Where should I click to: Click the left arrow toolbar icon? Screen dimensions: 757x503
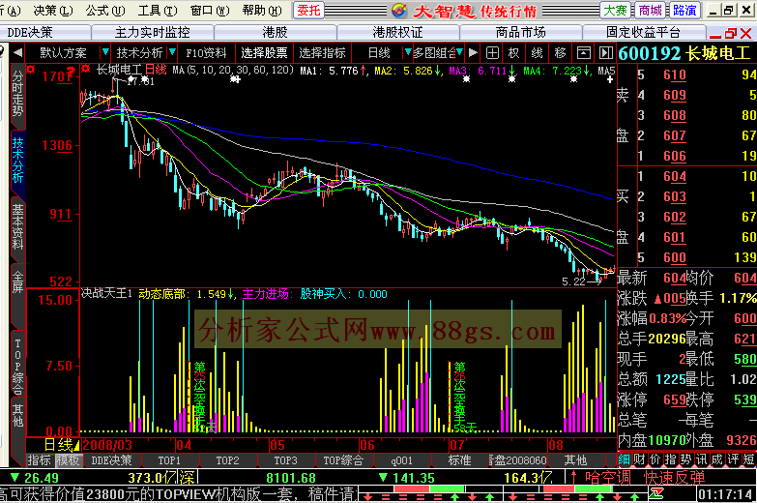(x=17, y=52)
